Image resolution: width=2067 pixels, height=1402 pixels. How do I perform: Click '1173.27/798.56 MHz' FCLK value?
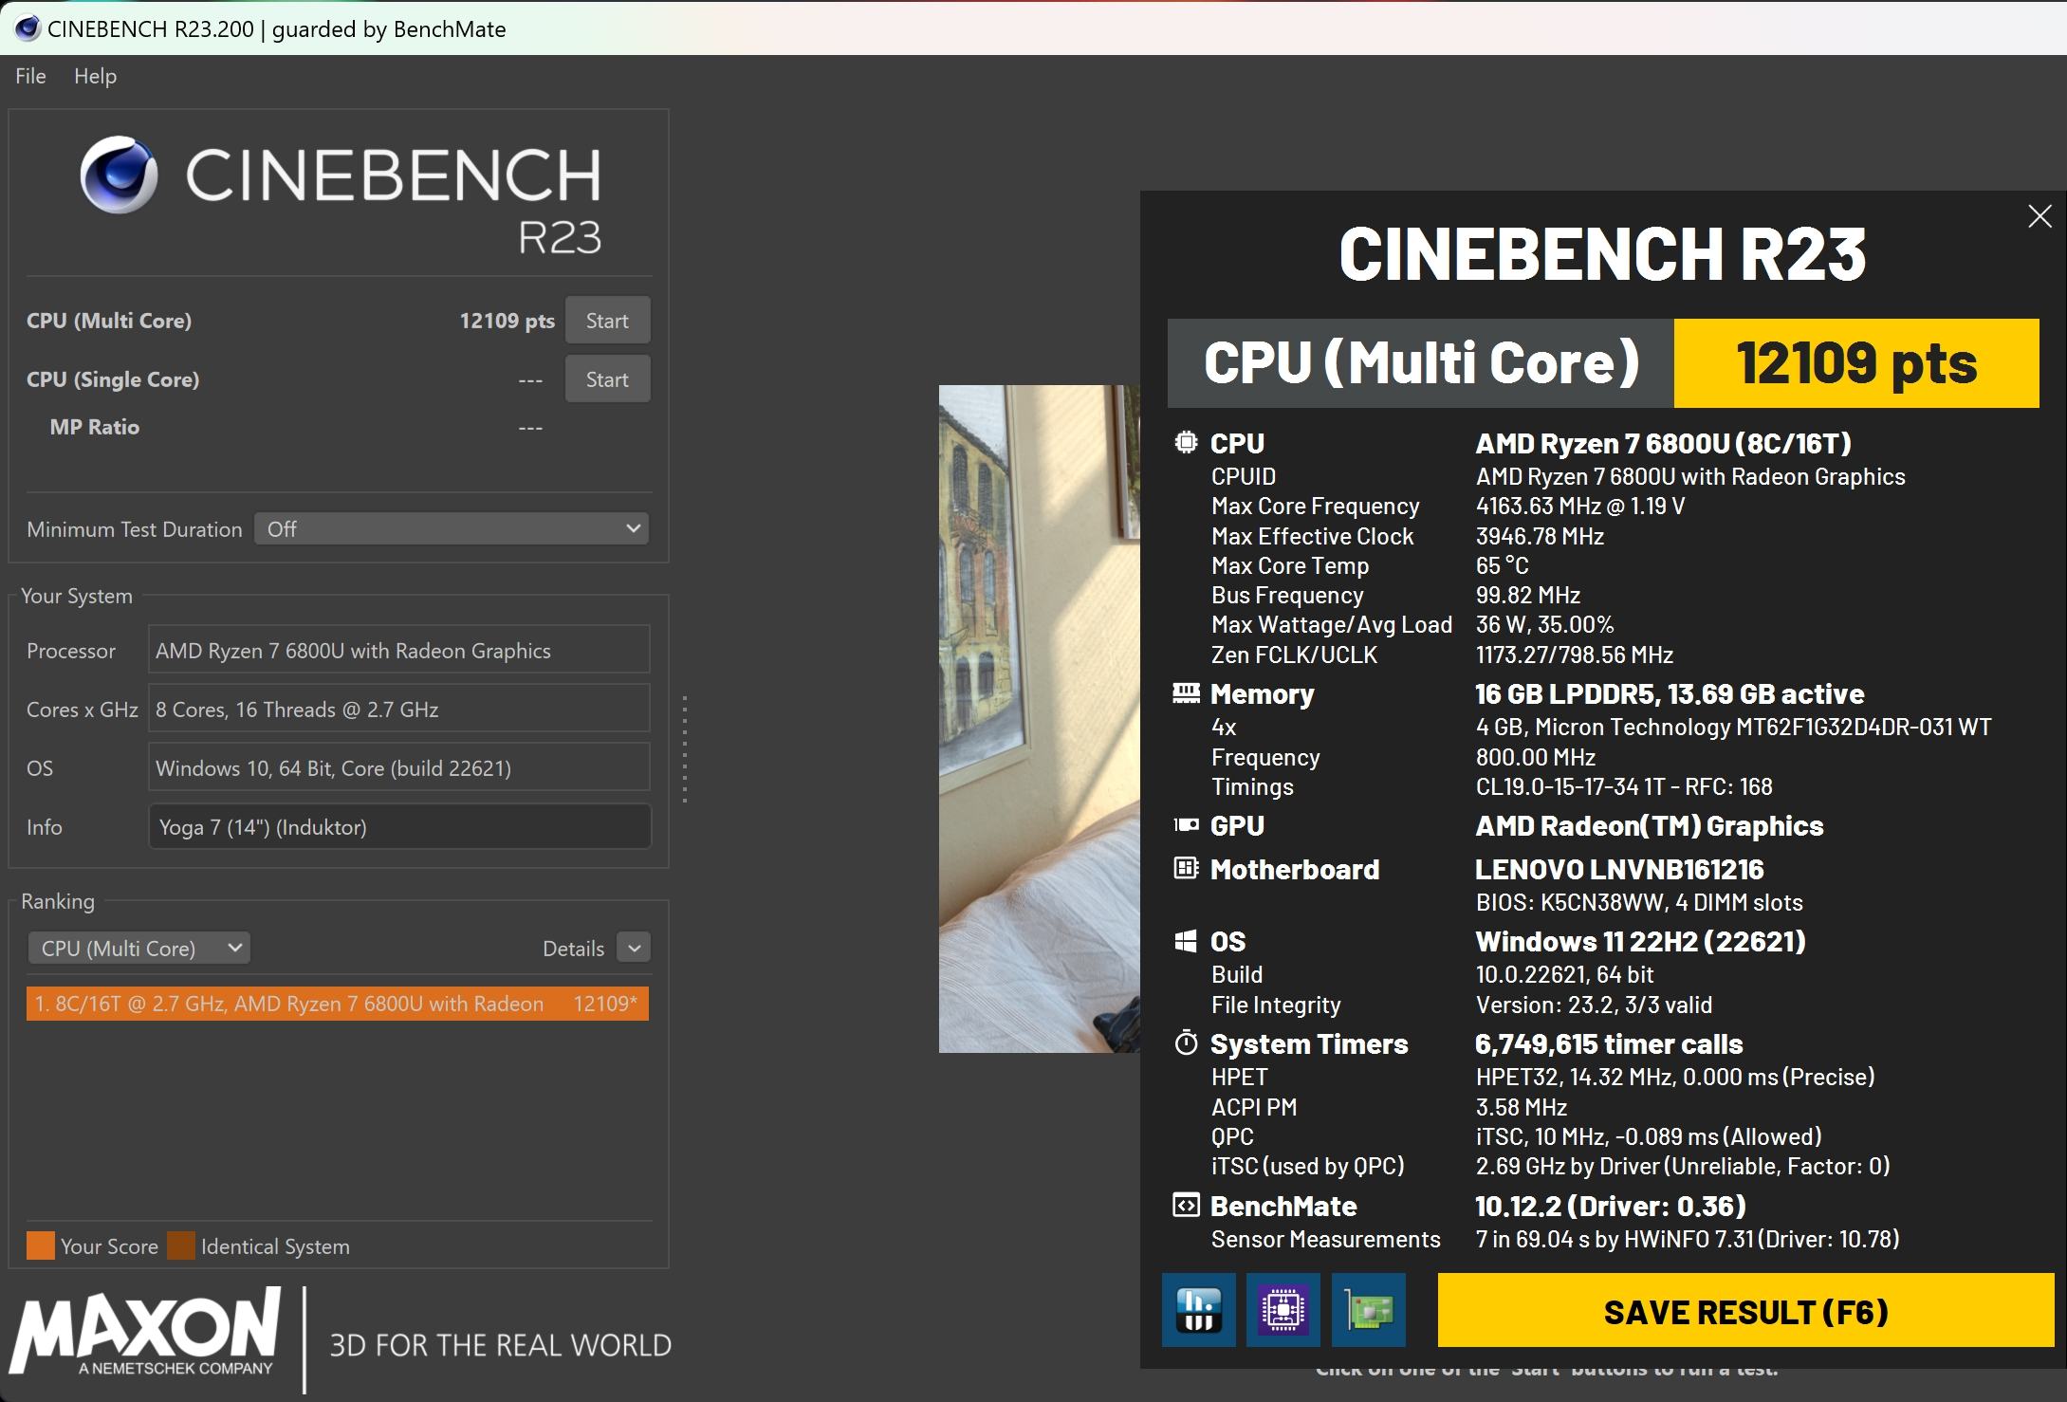pos(1575,655)
